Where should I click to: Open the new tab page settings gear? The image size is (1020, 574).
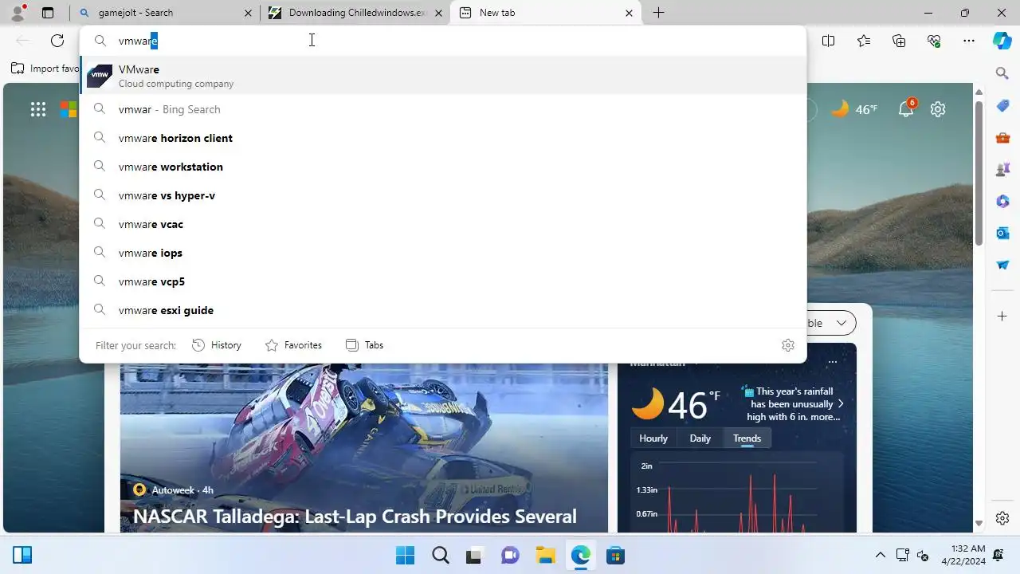[938, 109]
